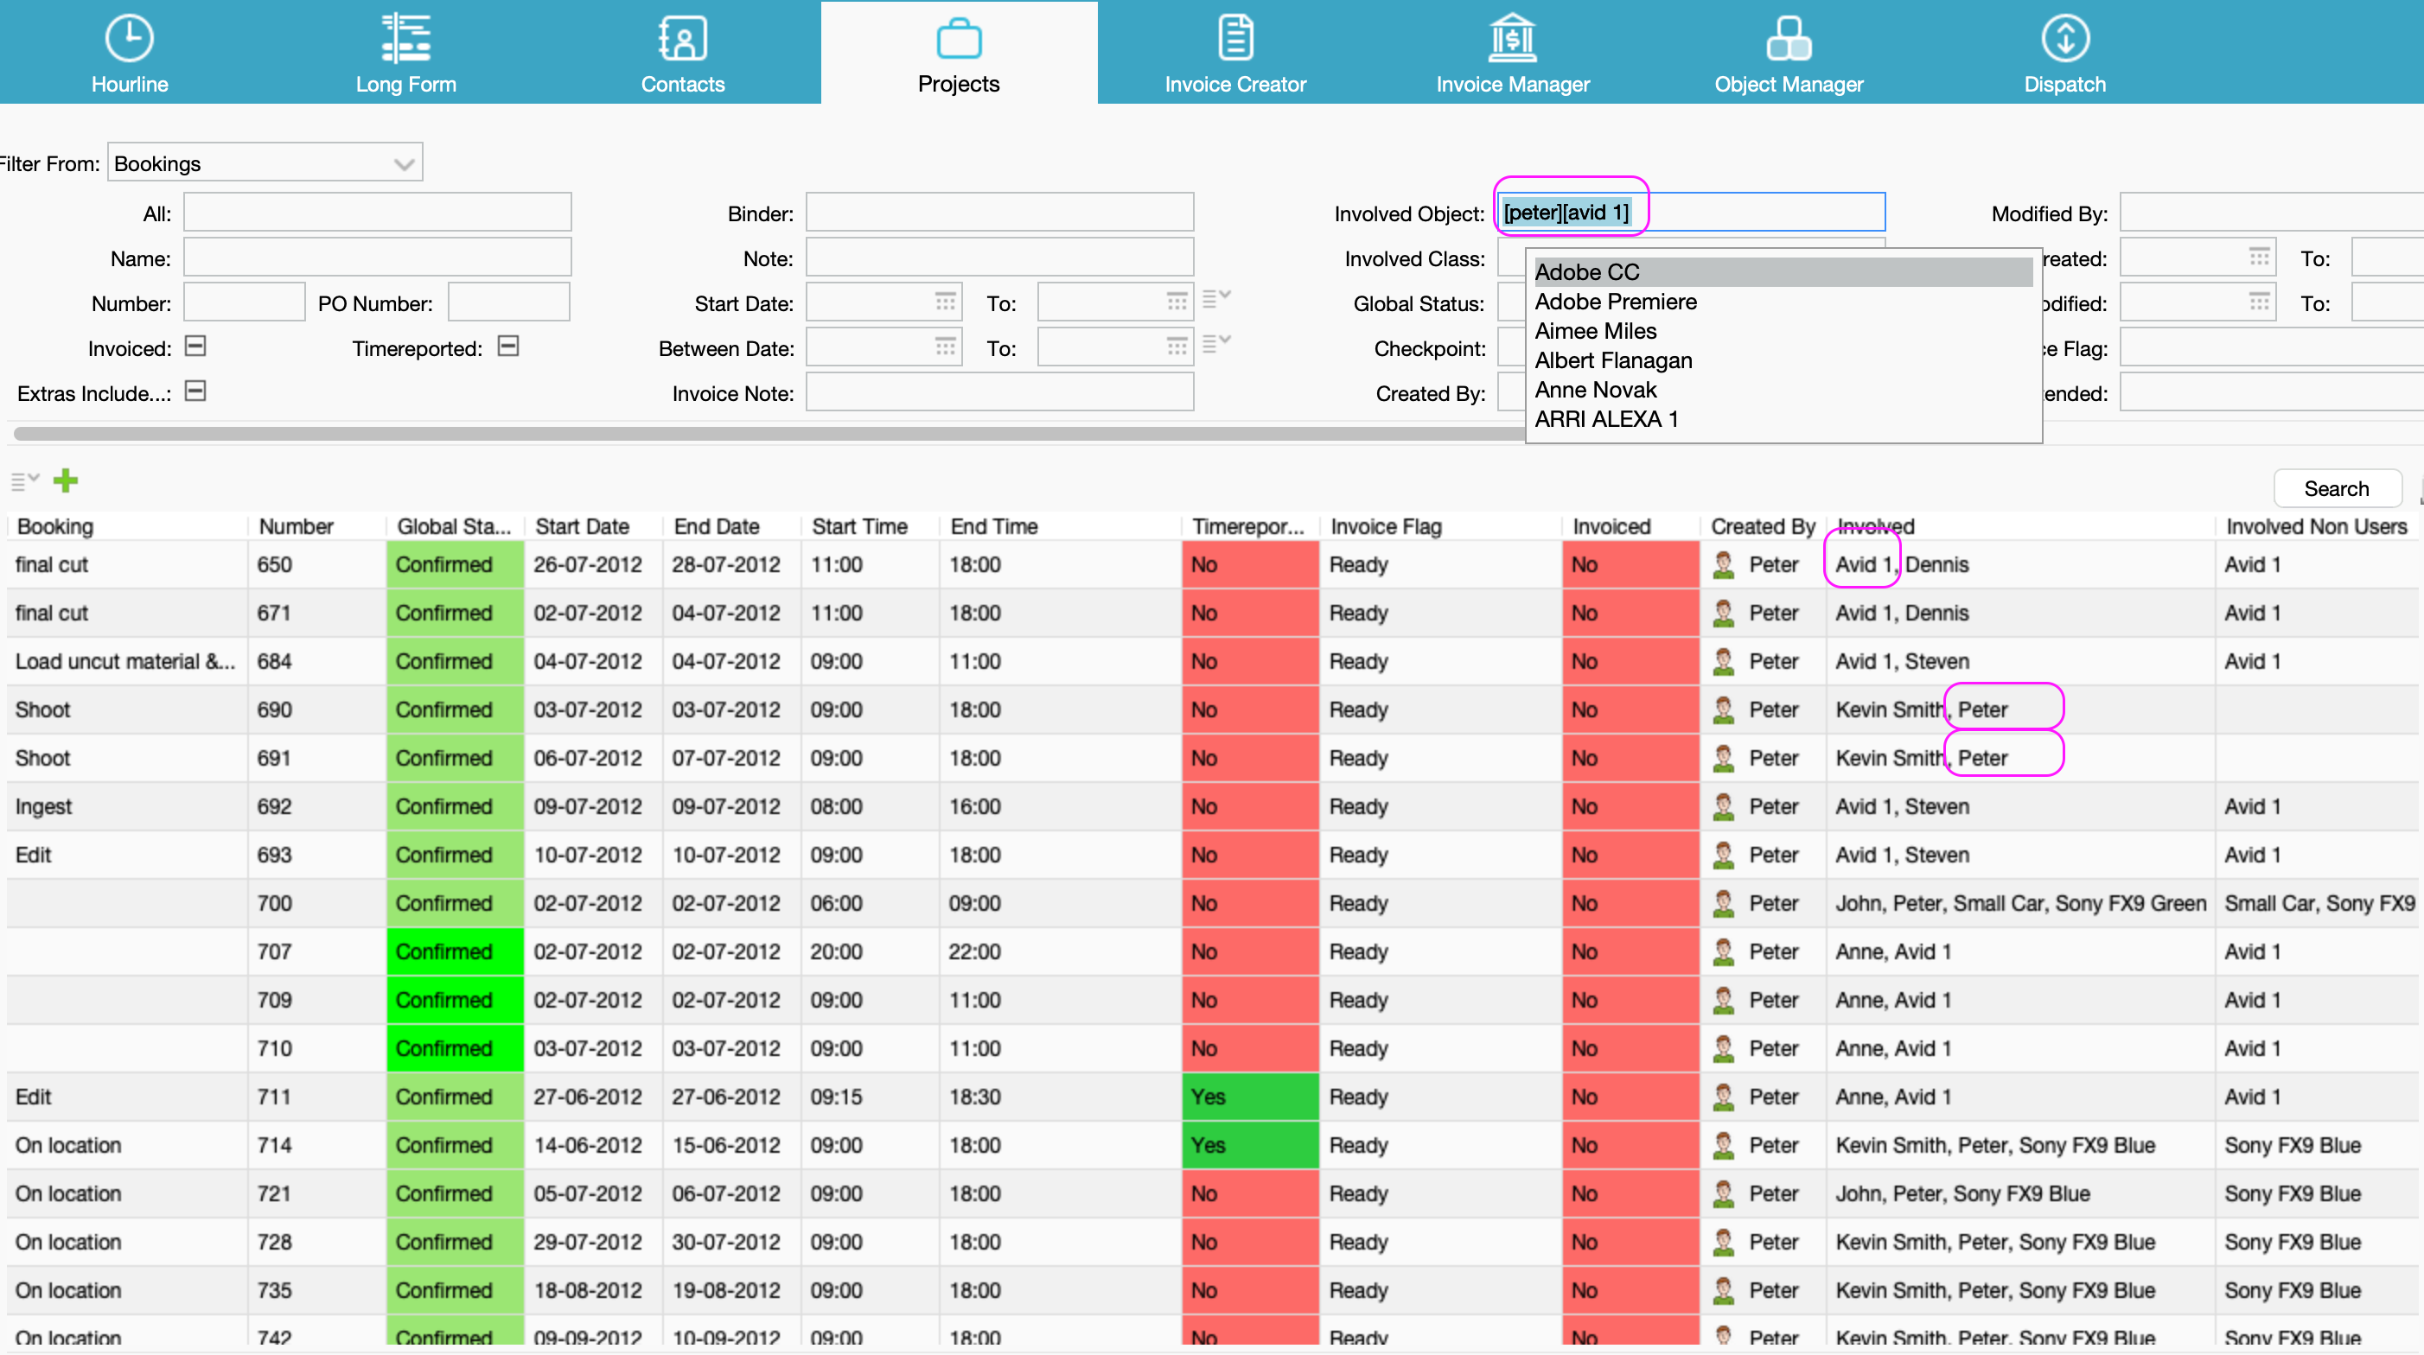Screen dimensions: 2424x1355
Task: Click the Invoice Note input field
Action: [999, 393]
